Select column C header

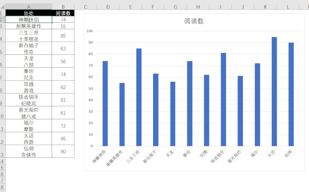click(85, 7)
